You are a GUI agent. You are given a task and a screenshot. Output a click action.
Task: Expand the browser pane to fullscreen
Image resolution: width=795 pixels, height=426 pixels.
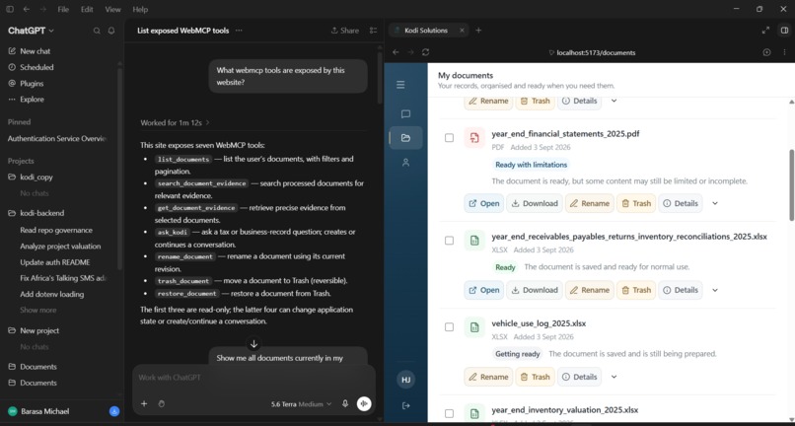point(765,31)
